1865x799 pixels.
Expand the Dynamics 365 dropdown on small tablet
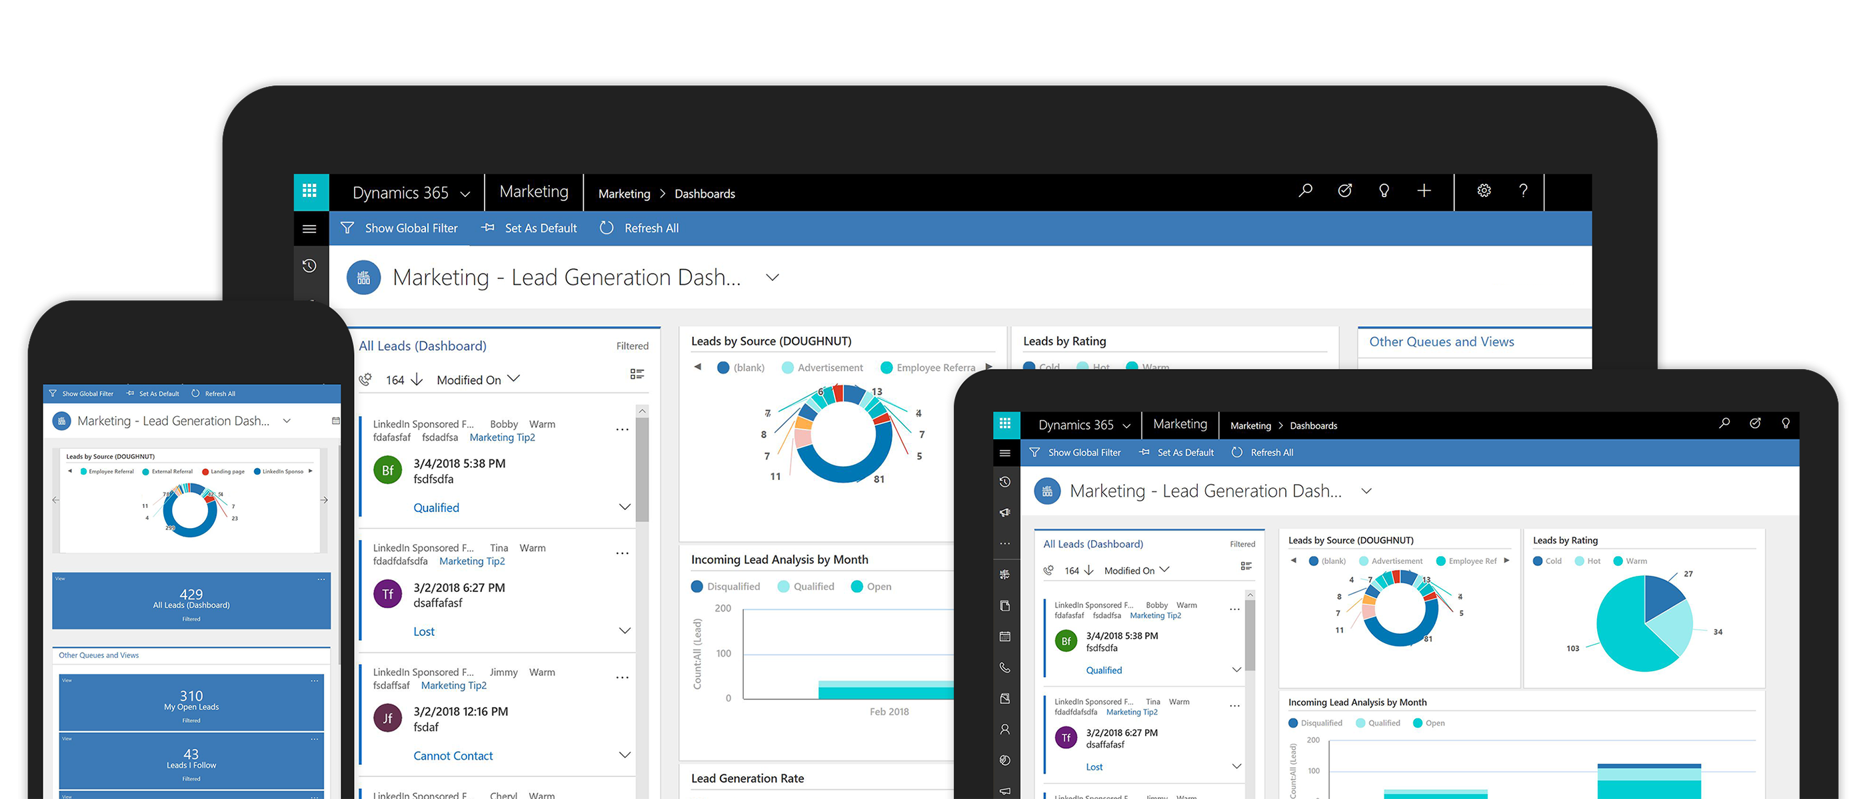tap(1126, 426)
